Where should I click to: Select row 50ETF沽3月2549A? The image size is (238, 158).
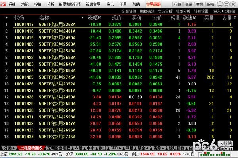pyautogui.click(x=119, y=110)
